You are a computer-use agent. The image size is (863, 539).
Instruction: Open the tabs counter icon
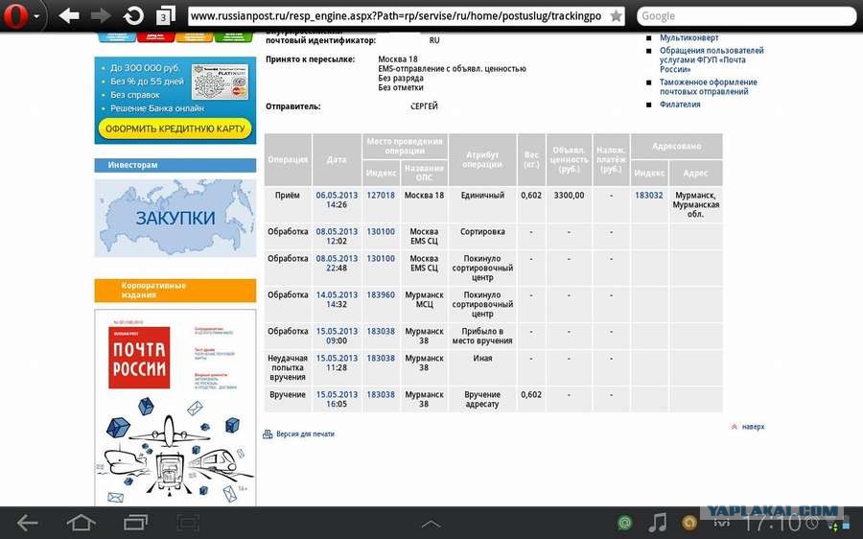[165, 16]
